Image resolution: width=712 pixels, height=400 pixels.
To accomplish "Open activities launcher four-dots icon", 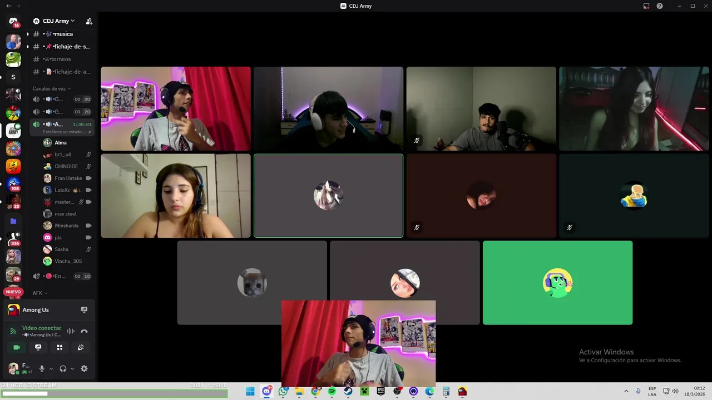I will [60, 347].
